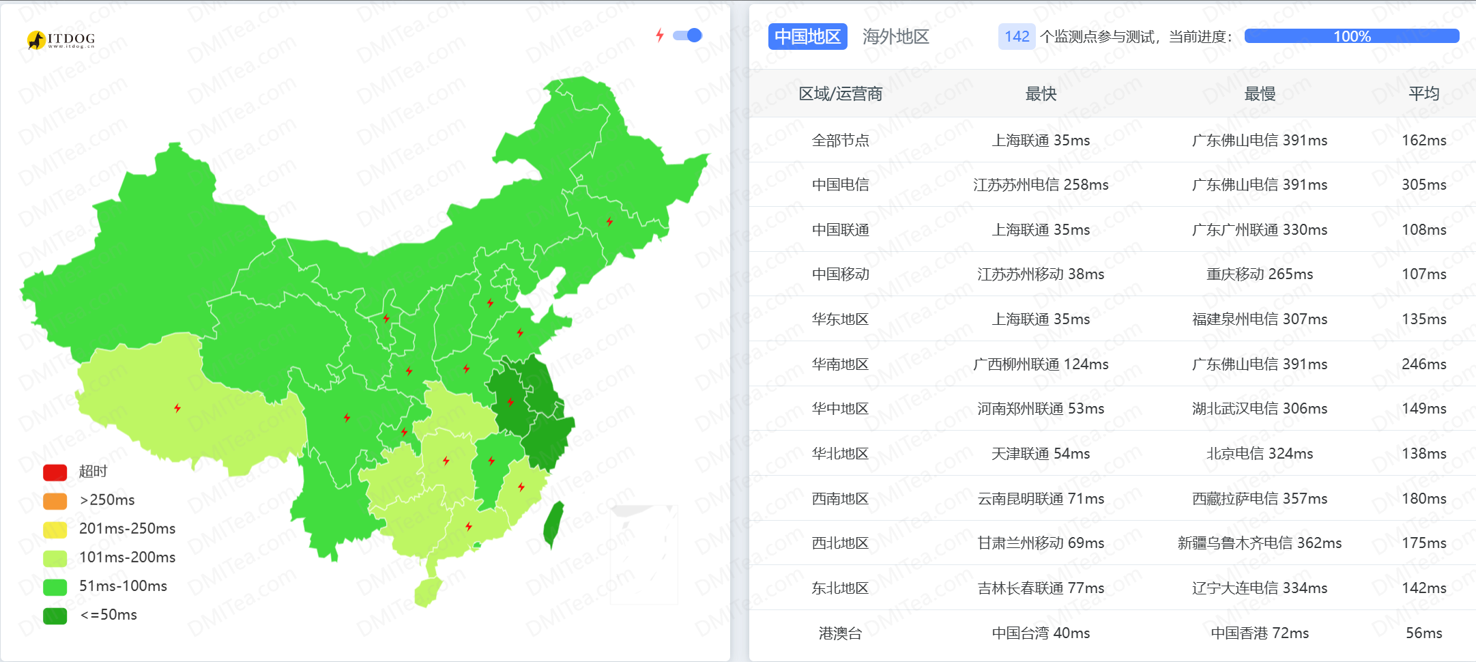1476x662 pixels.
Task: Select the 中国联通 row label
Action: 840,230
